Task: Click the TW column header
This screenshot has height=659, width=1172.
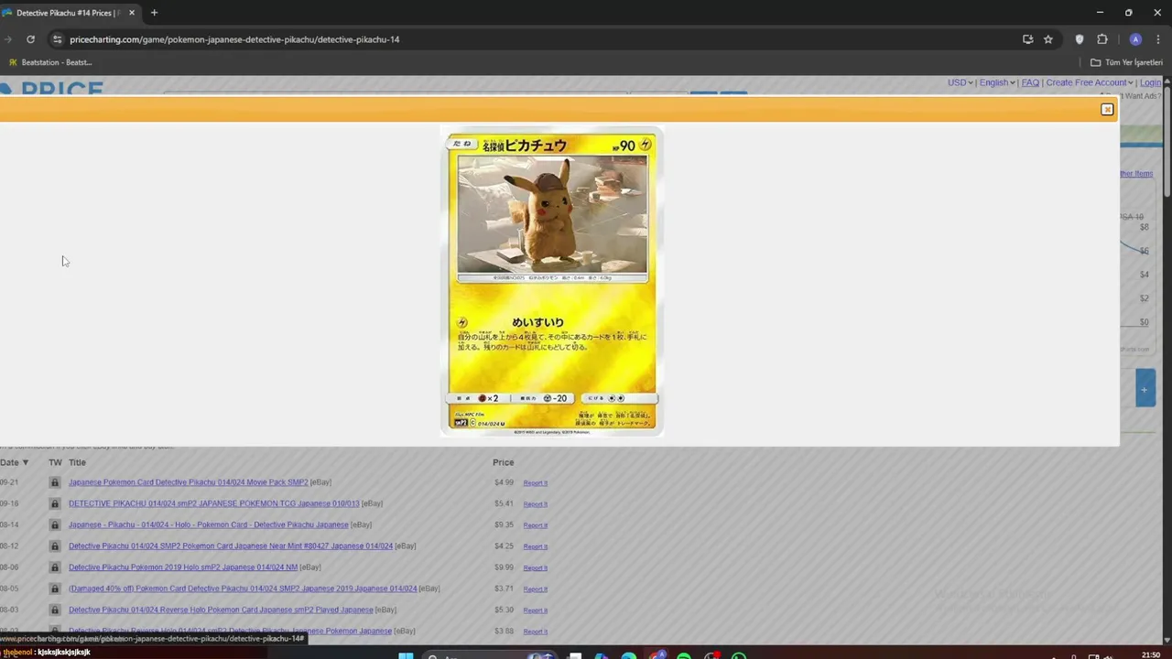Action: 55,462
